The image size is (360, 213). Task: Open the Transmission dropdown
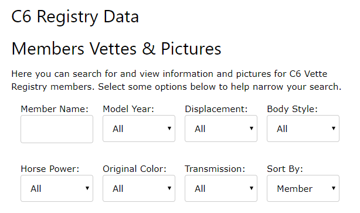coord(221,188)
